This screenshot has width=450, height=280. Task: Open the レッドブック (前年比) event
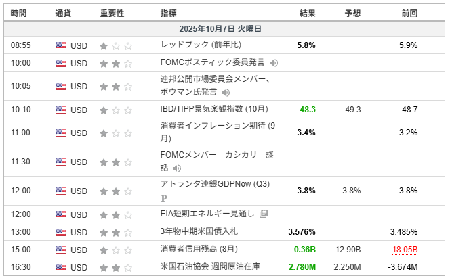(201, 45)
